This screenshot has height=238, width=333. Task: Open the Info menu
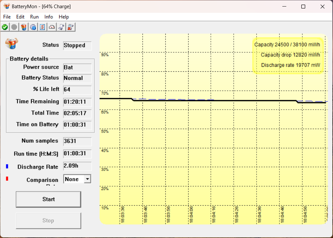point(49,17)
